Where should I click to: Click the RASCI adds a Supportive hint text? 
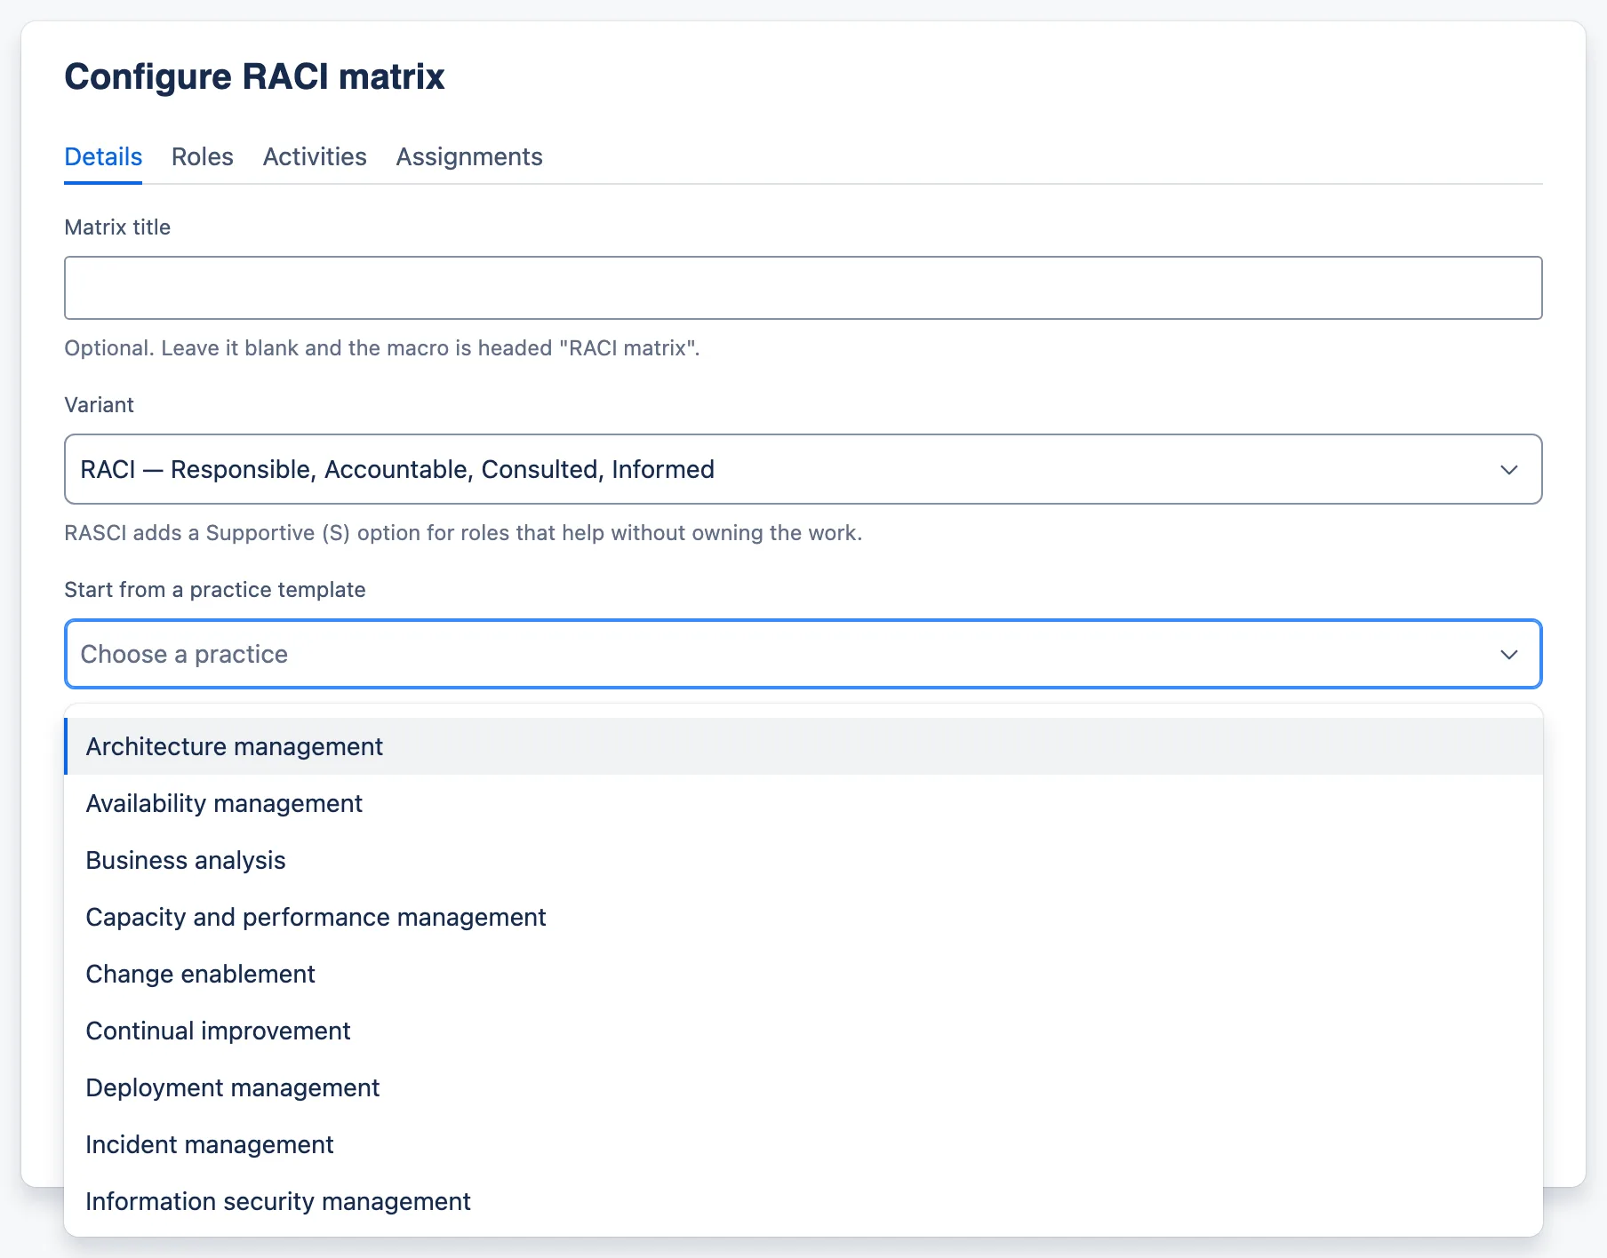(463, 533)
